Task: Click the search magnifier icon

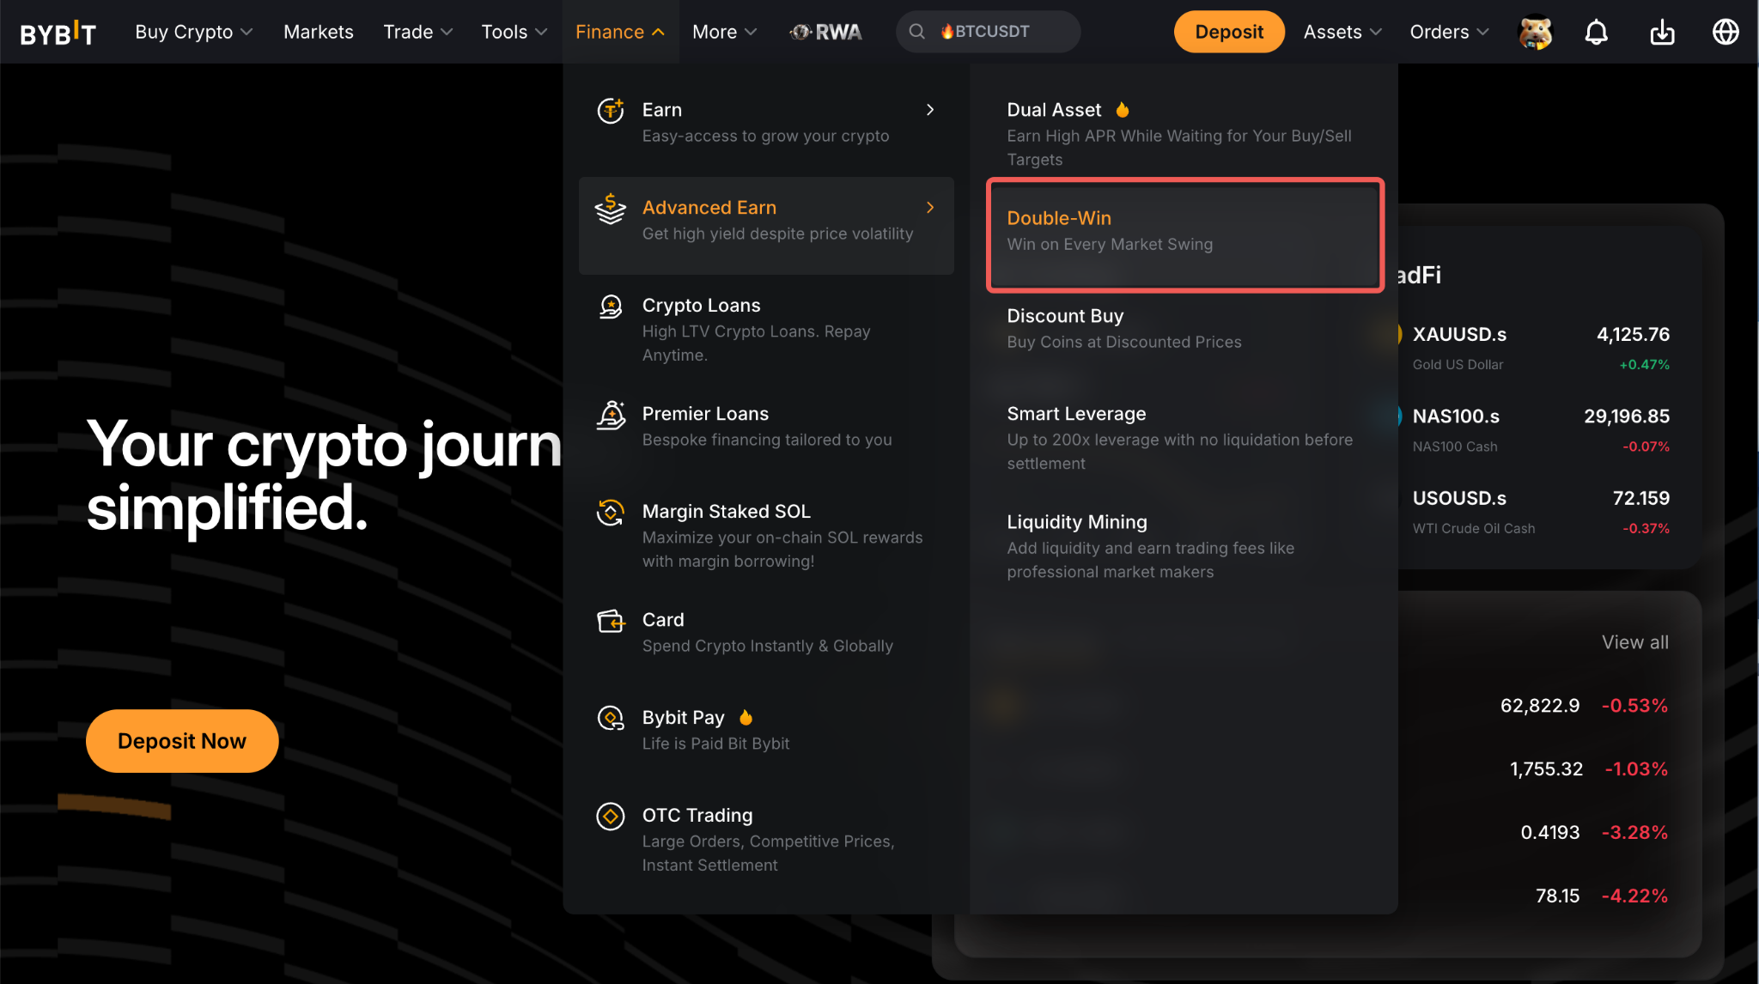Action: [916, 32]
